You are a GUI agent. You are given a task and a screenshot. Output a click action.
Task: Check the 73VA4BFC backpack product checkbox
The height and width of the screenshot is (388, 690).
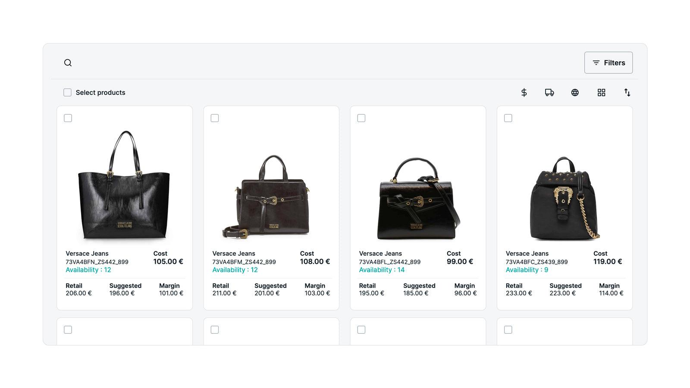(508, 117)
